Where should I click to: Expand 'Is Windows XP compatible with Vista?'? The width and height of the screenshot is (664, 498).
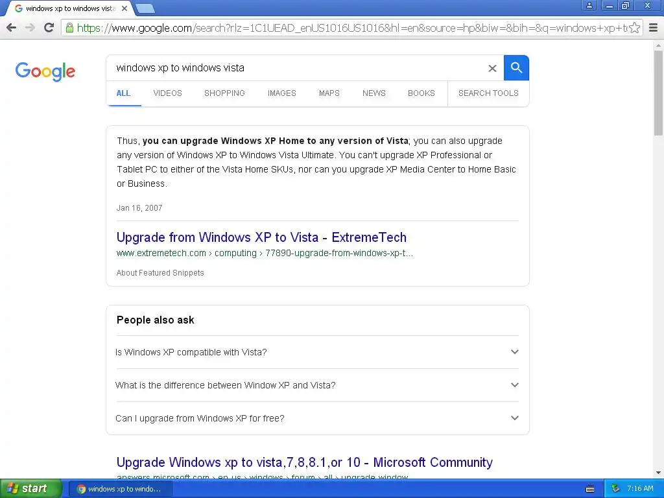pyautogui.click(x=317, y=352)
